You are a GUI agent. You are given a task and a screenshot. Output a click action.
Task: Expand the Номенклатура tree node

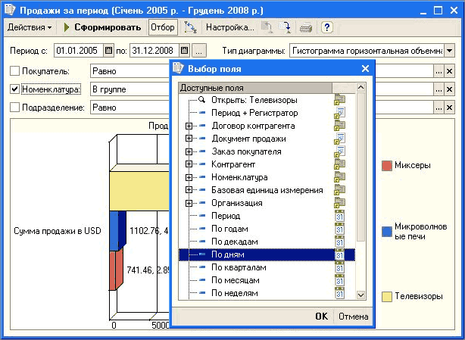click(189, 177)
